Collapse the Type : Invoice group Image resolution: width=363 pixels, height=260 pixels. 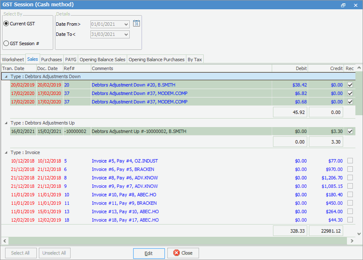(x=5, y=152)
